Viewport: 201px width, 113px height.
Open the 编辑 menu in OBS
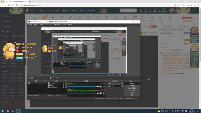(36, 25)
